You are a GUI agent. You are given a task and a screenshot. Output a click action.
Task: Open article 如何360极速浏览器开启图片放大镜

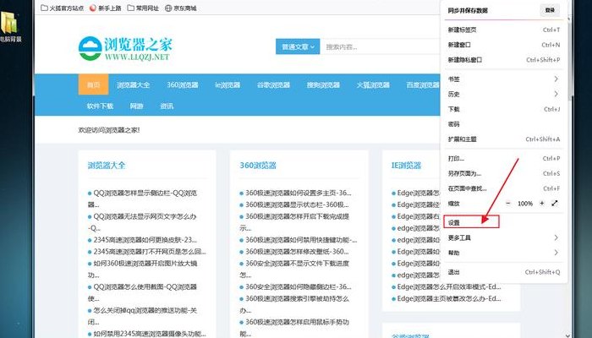[x=145, y=264]
